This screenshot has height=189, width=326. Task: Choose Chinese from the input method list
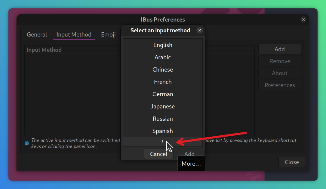click(163, 69)
